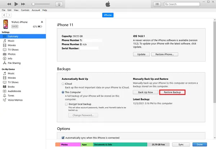Open the Controls menu
Viewport: 216px width, 149px height.
[24, 10]
